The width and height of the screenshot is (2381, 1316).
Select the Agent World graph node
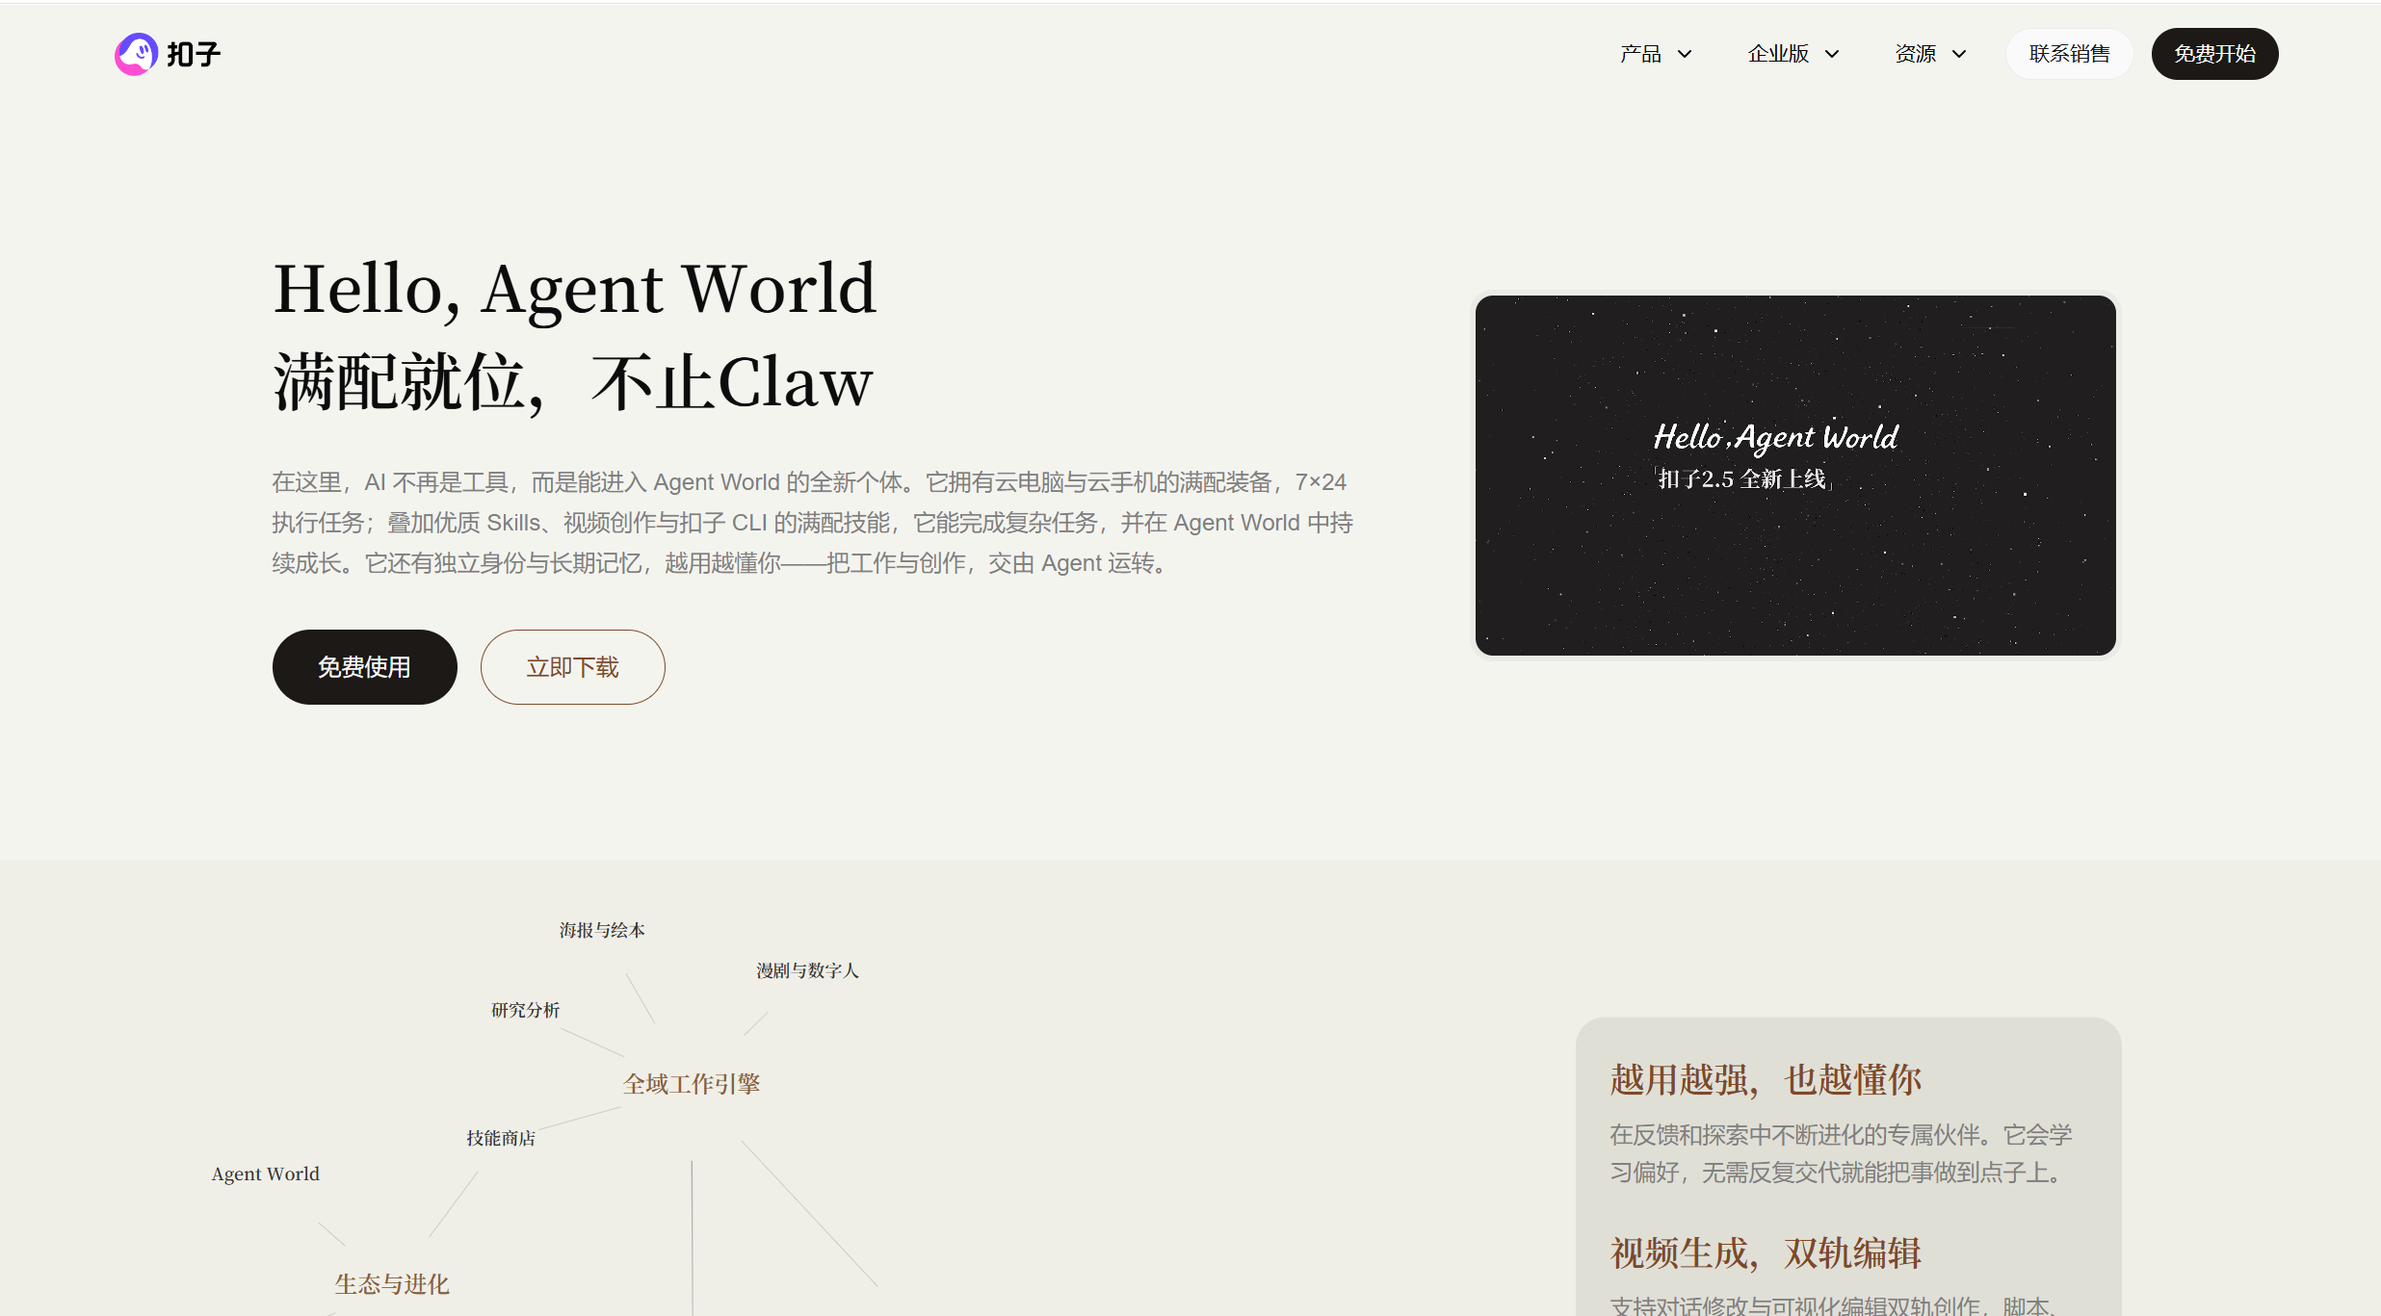click(265, 1174)
